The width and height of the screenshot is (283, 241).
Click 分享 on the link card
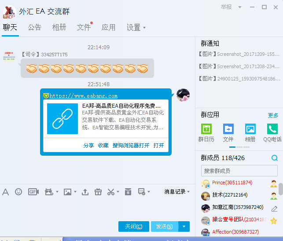coord(88,146)
